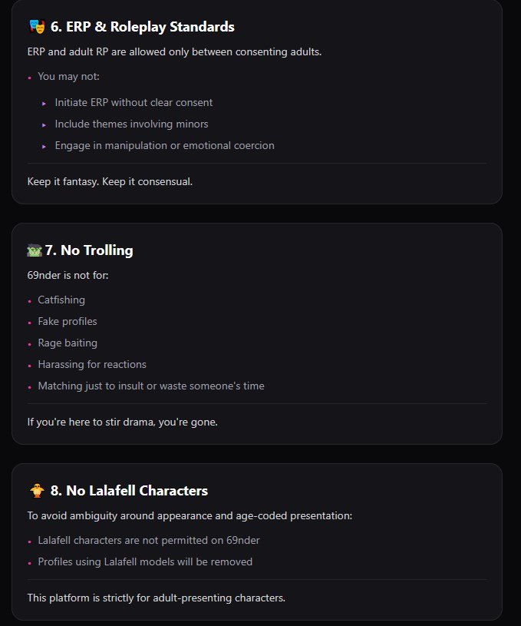Screen dimensions: 521x626
Task: Click arrow bullet before "Engage in manipulation" line
Action: 45,146
